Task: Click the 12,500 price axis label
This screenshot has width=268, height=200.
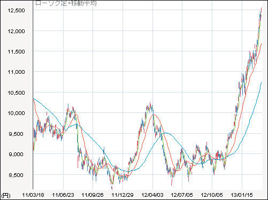Action: [16, 10]
